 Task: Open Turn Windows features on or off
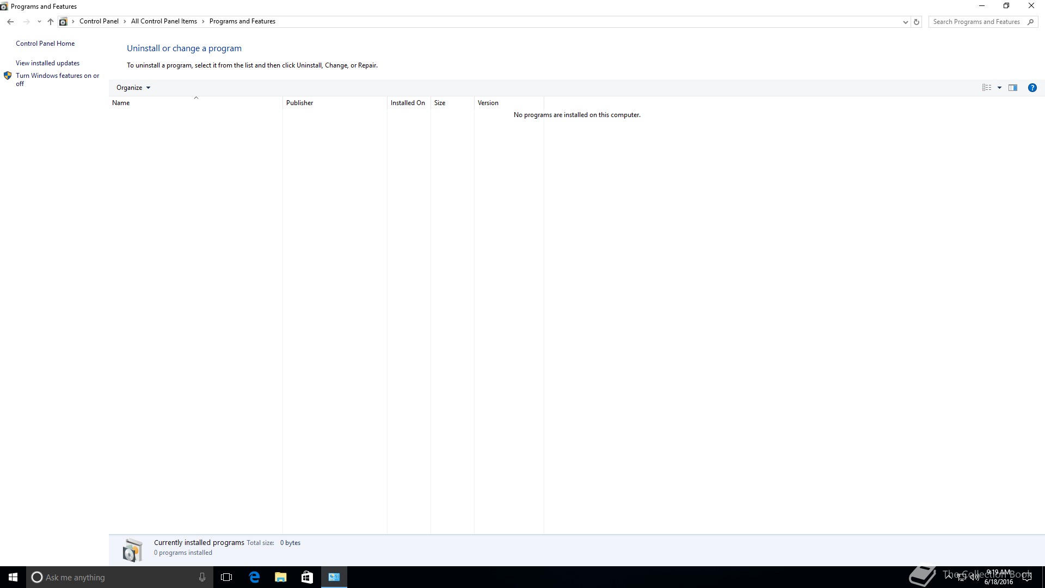tap(58, 79)
